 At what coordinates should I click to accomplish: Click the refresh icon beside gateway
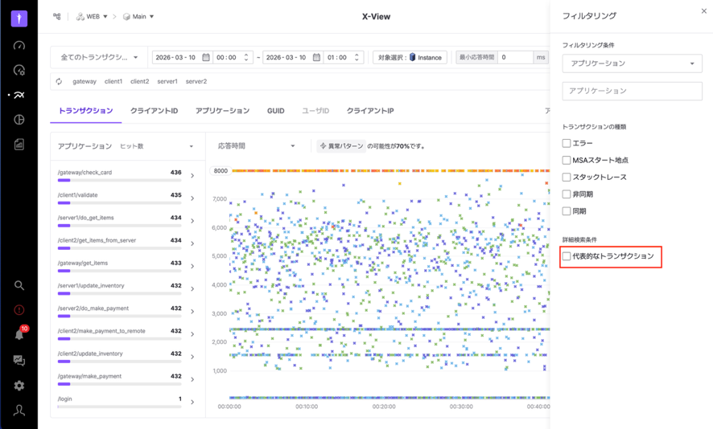[x=59, y=81]
